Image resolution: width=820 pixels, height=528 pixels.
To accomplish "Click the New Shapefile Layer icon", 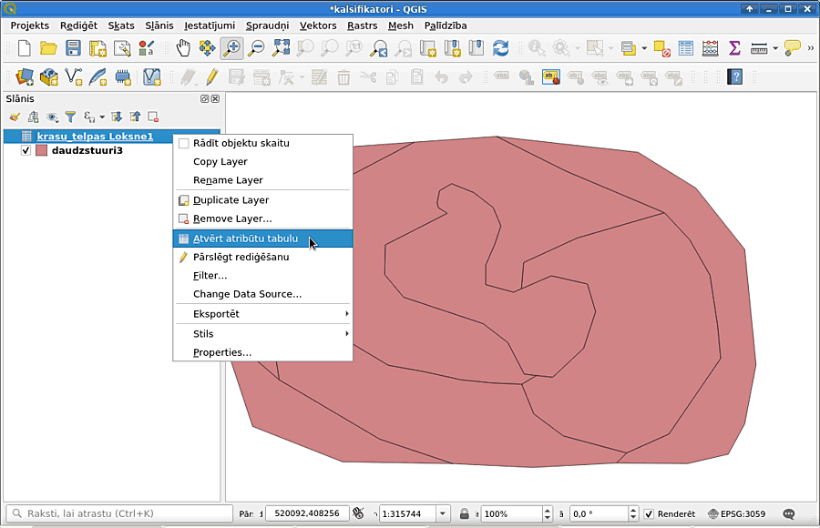I will 73,77.
